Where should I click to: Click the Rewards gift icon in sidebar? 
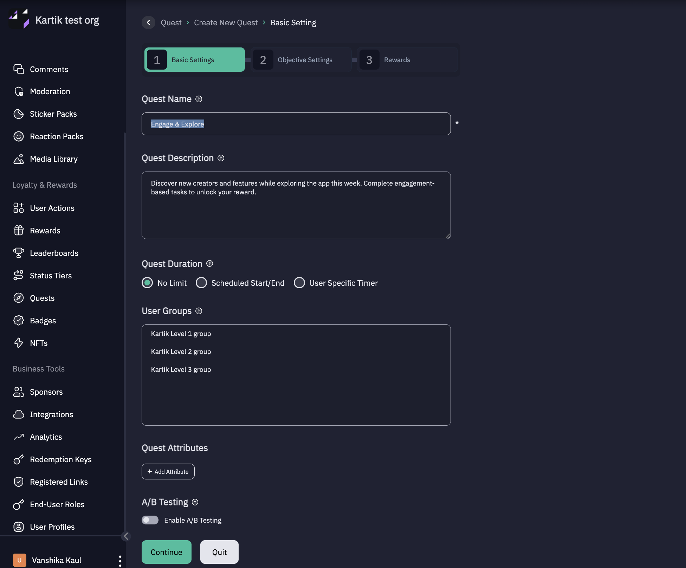pyautogui.click(x=18, y=231)
